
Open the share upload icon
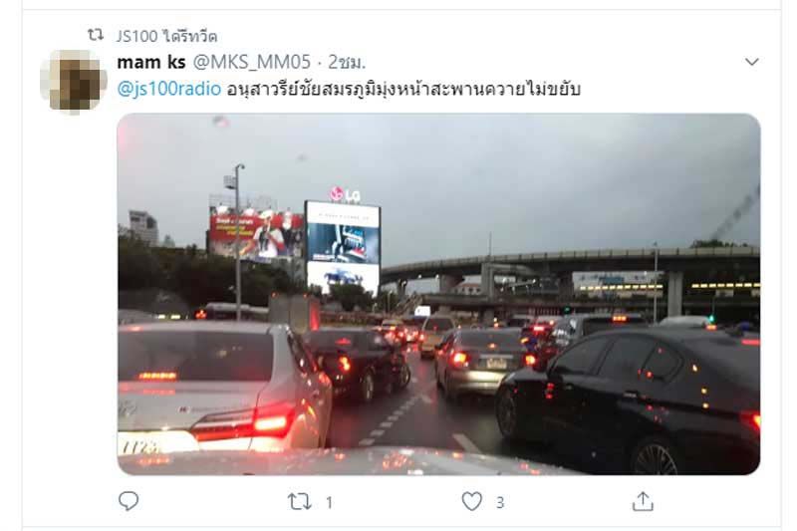tap(643, 501)
